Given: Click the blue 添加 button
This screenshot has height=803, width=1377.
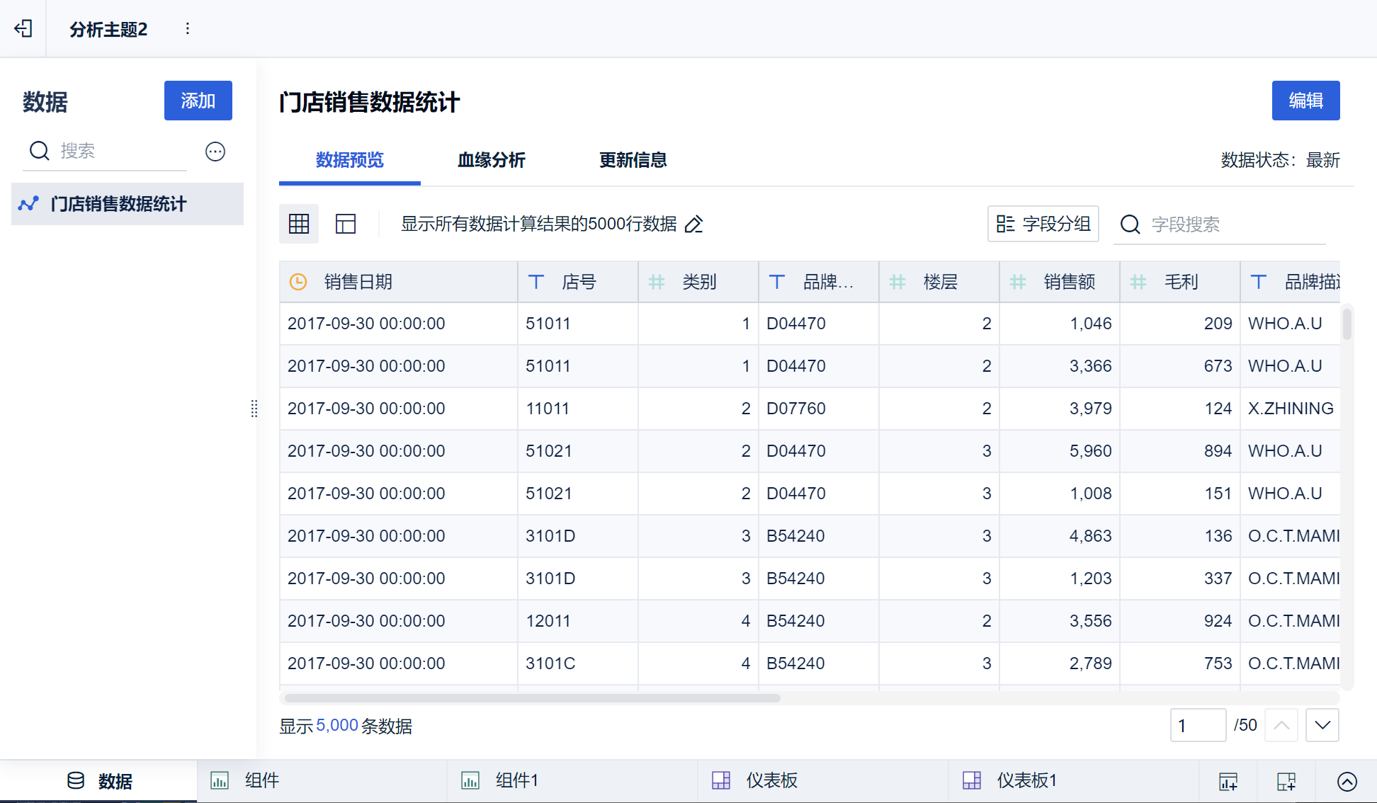Looking at the screenshot, I should tap(198, 101).
